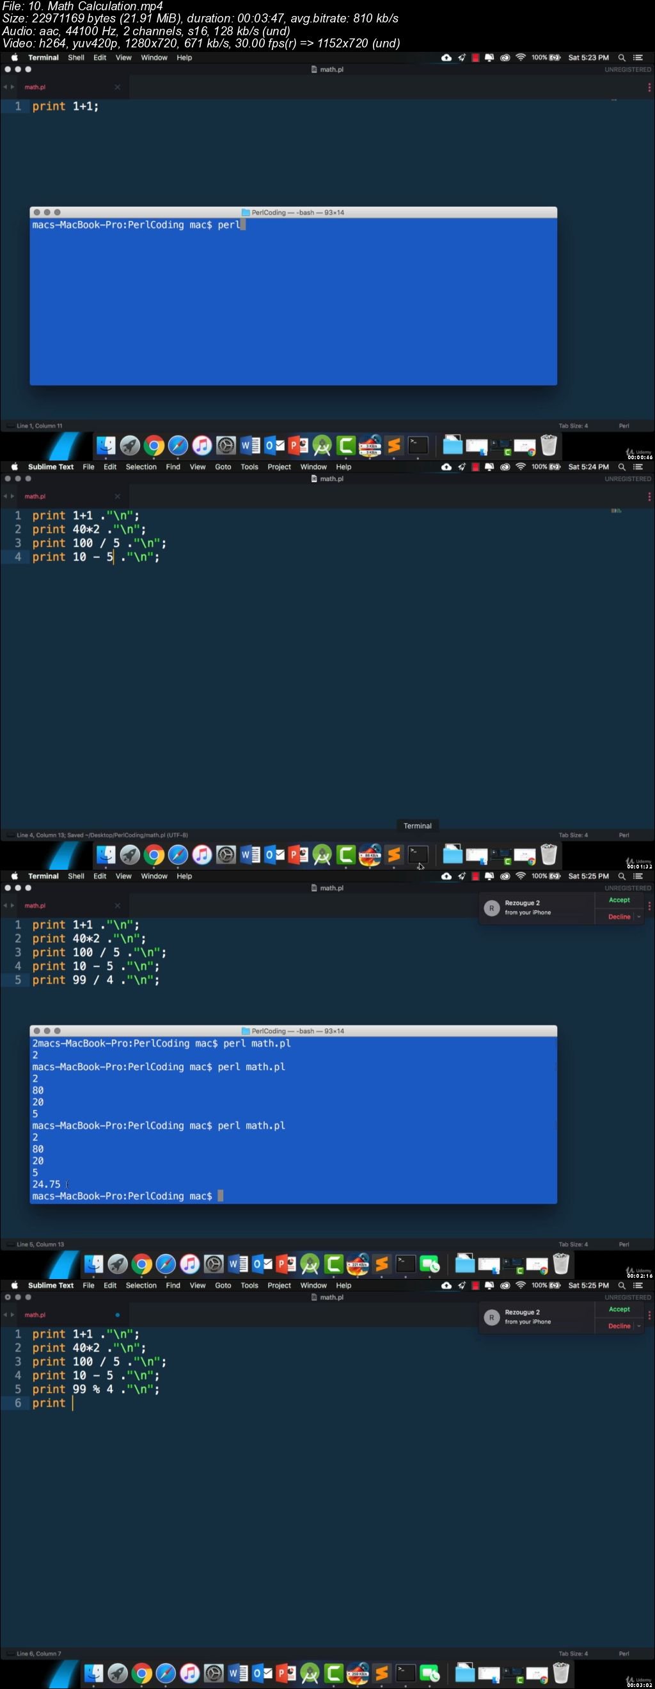
Task: Open the folder stack in 5:23 PM frame dock
Action: coord(453,445)
